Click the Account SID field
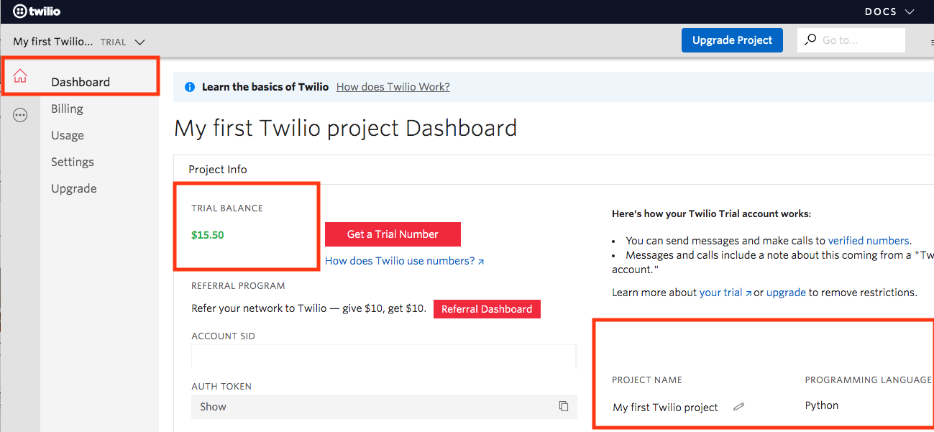934x432 pixels. (x=384, y=357)
